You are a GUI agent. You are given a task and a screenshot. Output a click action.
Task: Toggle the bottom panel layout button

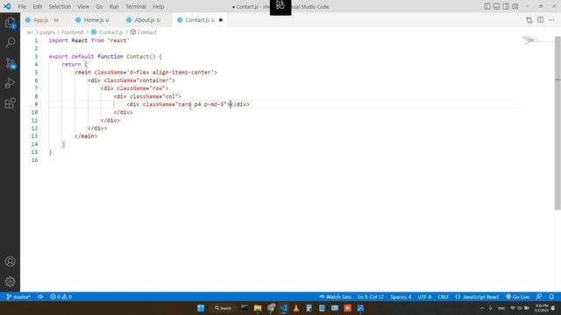497,6
